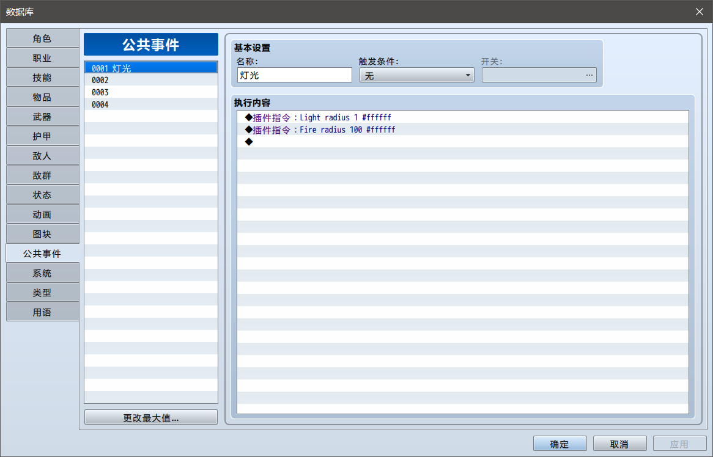Select the 武器 tab
The height and width of the screenshot is (457, 713).
[x=42, y=117]
